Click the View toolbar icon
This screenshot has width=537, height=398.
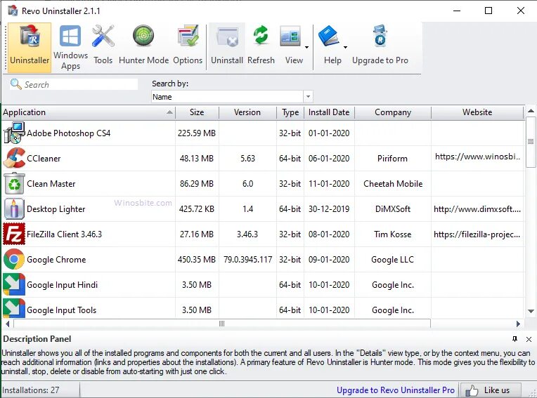click(x=290, y=37)
